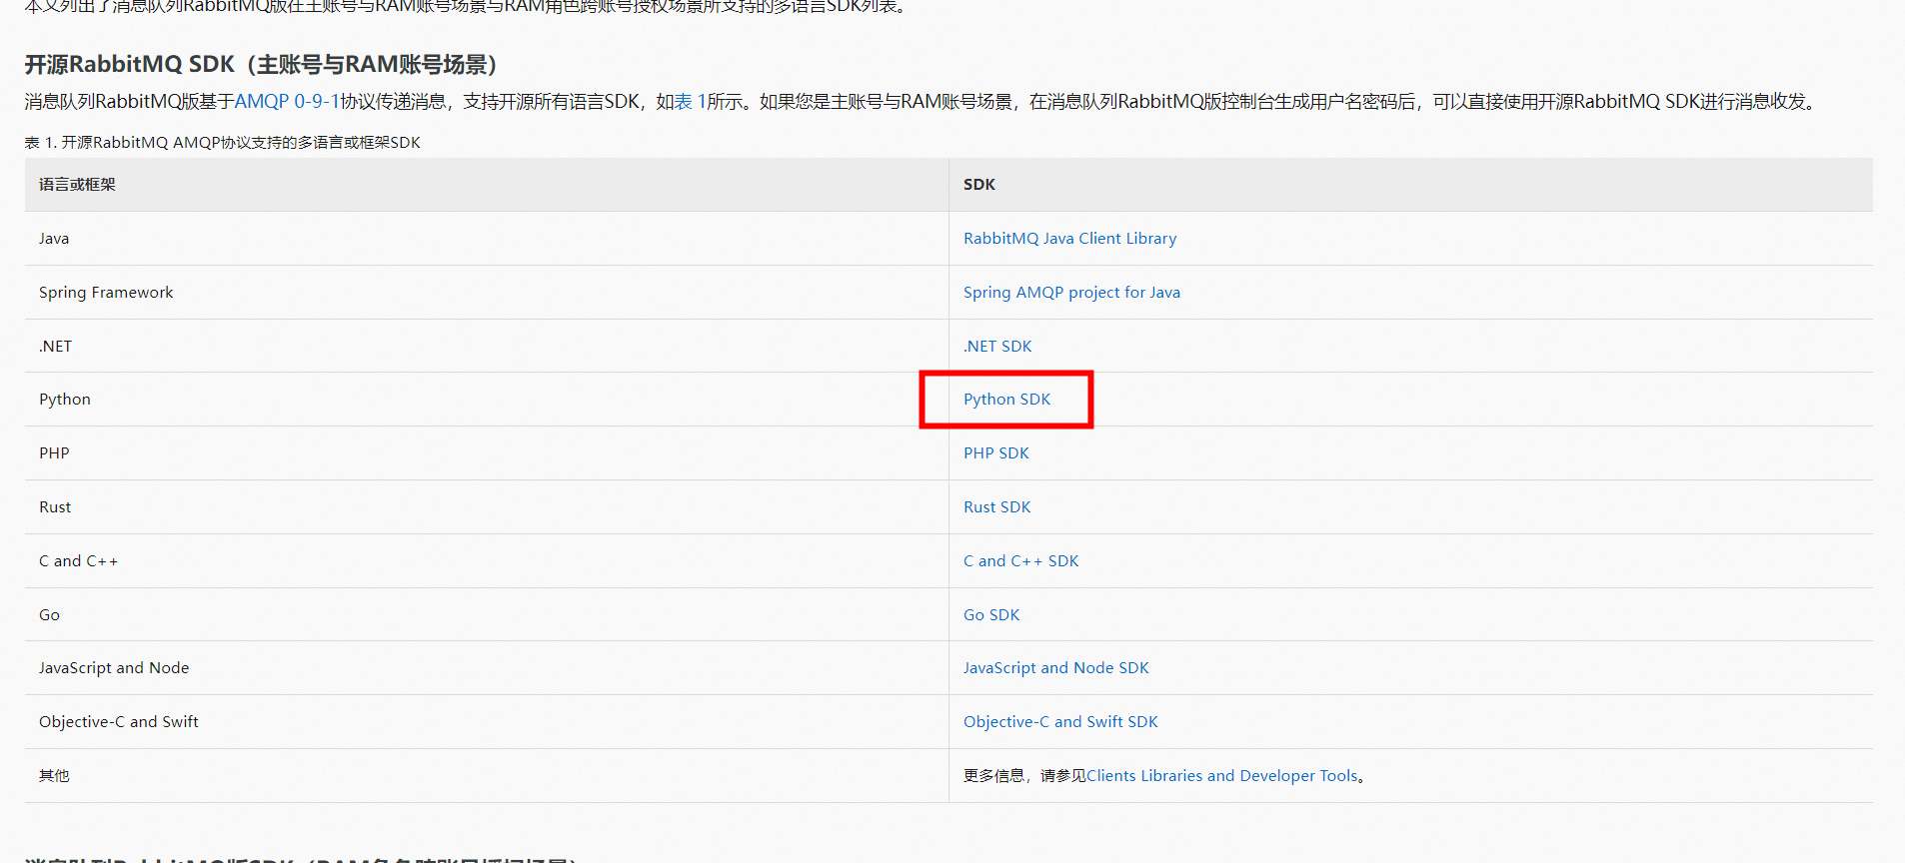This screenshot has width=1905, height=863.
Task: Select the 'PHP' language cell
Action: coord(487,453)
